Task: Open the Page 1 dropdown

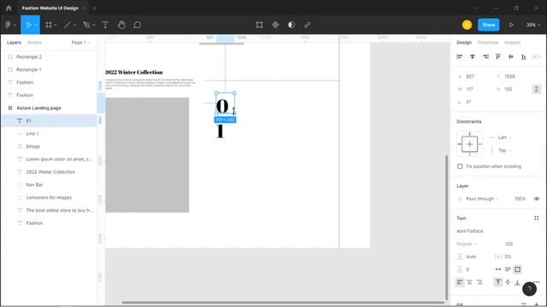Action: tap(80, 43)
